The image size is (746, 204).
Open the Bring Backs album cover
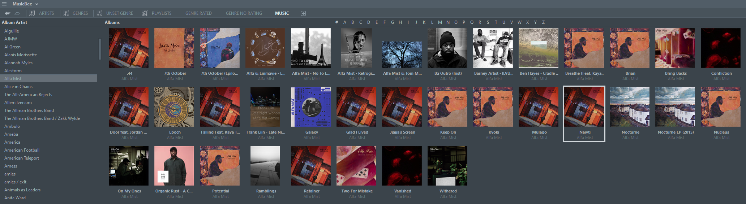(x=675, y=48)
